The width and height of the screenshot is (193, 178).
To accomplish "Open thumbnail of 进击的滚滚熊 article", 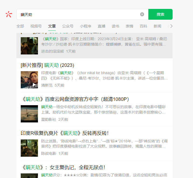I will pos(29,46).
